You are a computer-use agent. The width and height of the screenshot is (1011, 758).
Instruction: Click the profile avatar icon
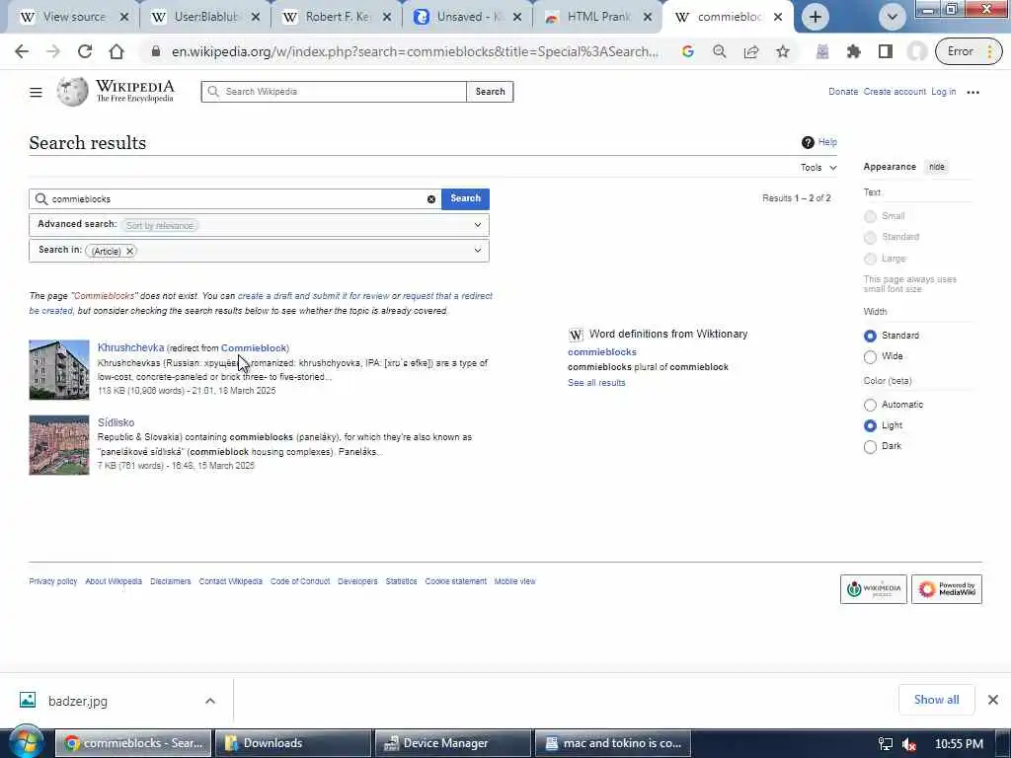pyautogui.click(x=917, y=51)
